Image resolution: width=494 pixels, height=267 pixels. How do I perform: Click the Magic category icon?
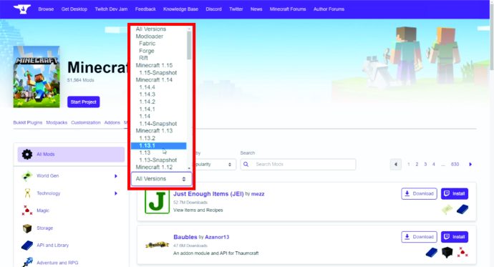(27, 210)
